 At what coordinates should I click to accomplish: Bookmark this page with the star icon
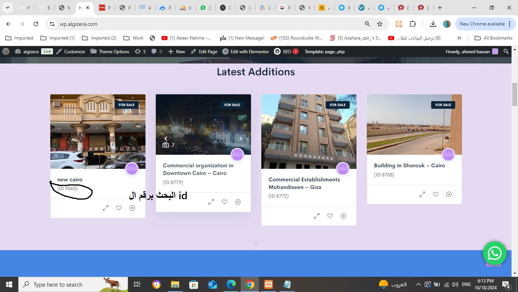coord(379,24)
